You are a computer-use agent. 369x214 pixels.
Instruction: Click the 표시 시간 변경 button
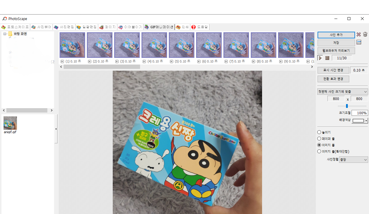click(333, 70)
